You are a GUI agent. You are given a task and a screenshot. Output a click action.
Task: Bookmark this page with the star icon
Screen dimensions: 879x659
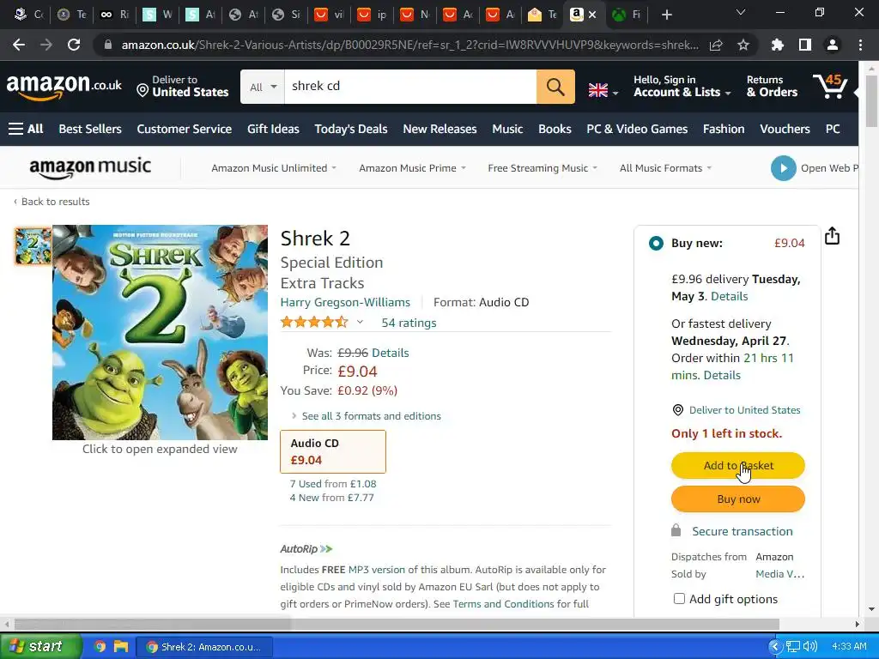(x=743, y=45)
